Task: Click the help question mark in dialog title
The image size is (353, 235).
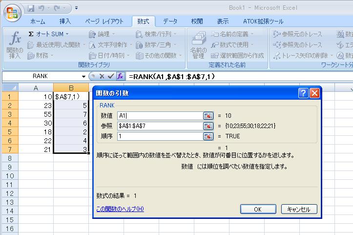Action: (303, 93)
